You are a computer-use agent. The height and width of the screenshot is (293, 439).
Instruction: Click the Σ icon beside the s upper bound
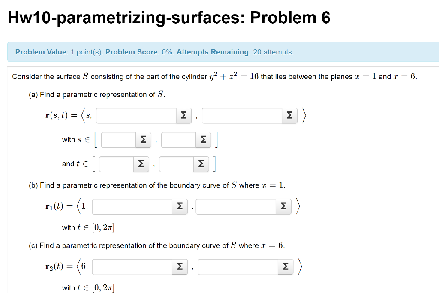click(203, 140)
